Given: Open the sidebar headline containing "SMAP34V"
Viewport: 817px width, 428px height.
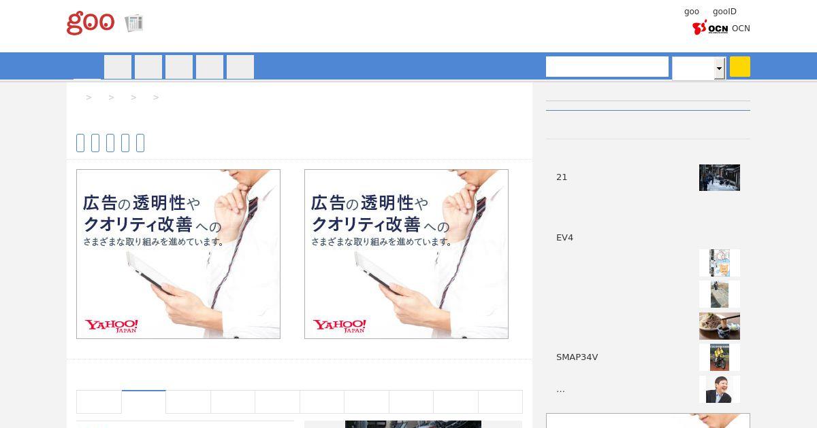Looking at the screenshot, I should pyautogui.click(x=577, y=357).
